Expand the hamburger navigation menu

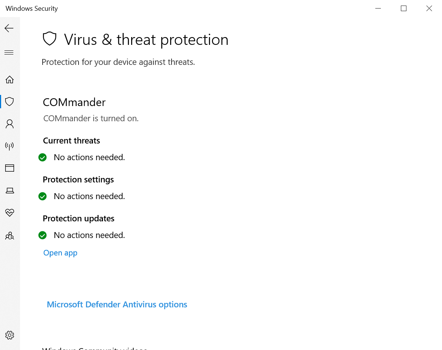click(9, 52)
